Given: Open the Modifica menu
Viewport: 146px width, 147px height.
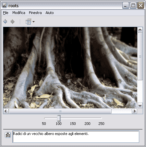Looking at the screenshot, I should pos(19,13).
